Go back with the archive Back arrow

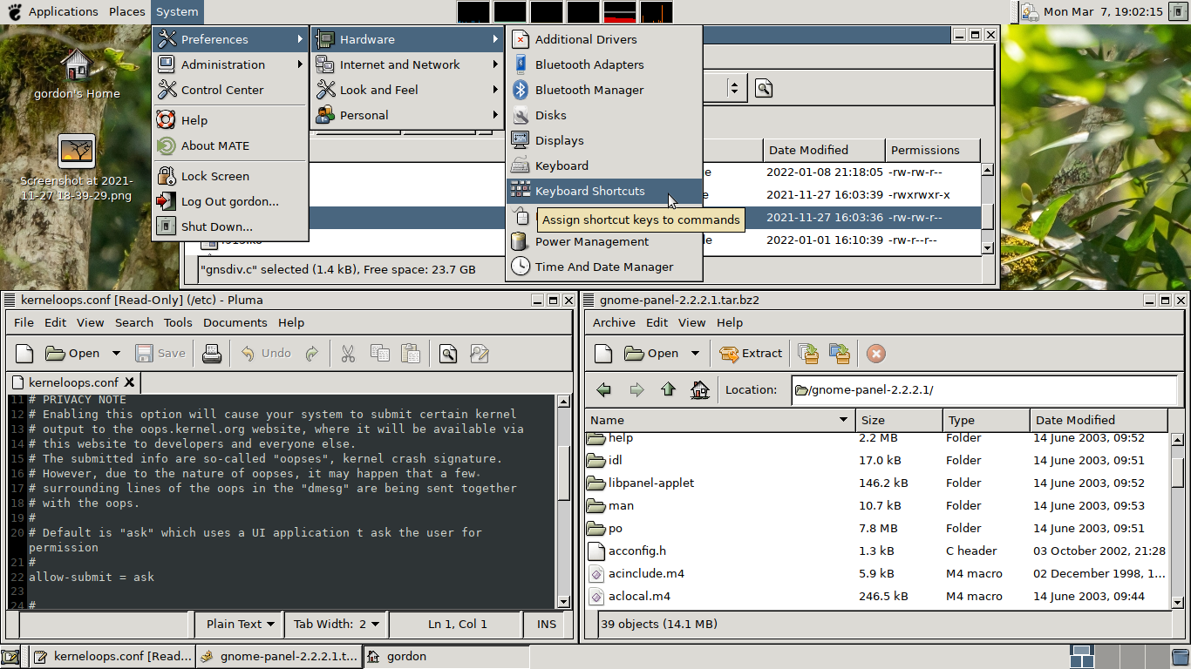603,389
